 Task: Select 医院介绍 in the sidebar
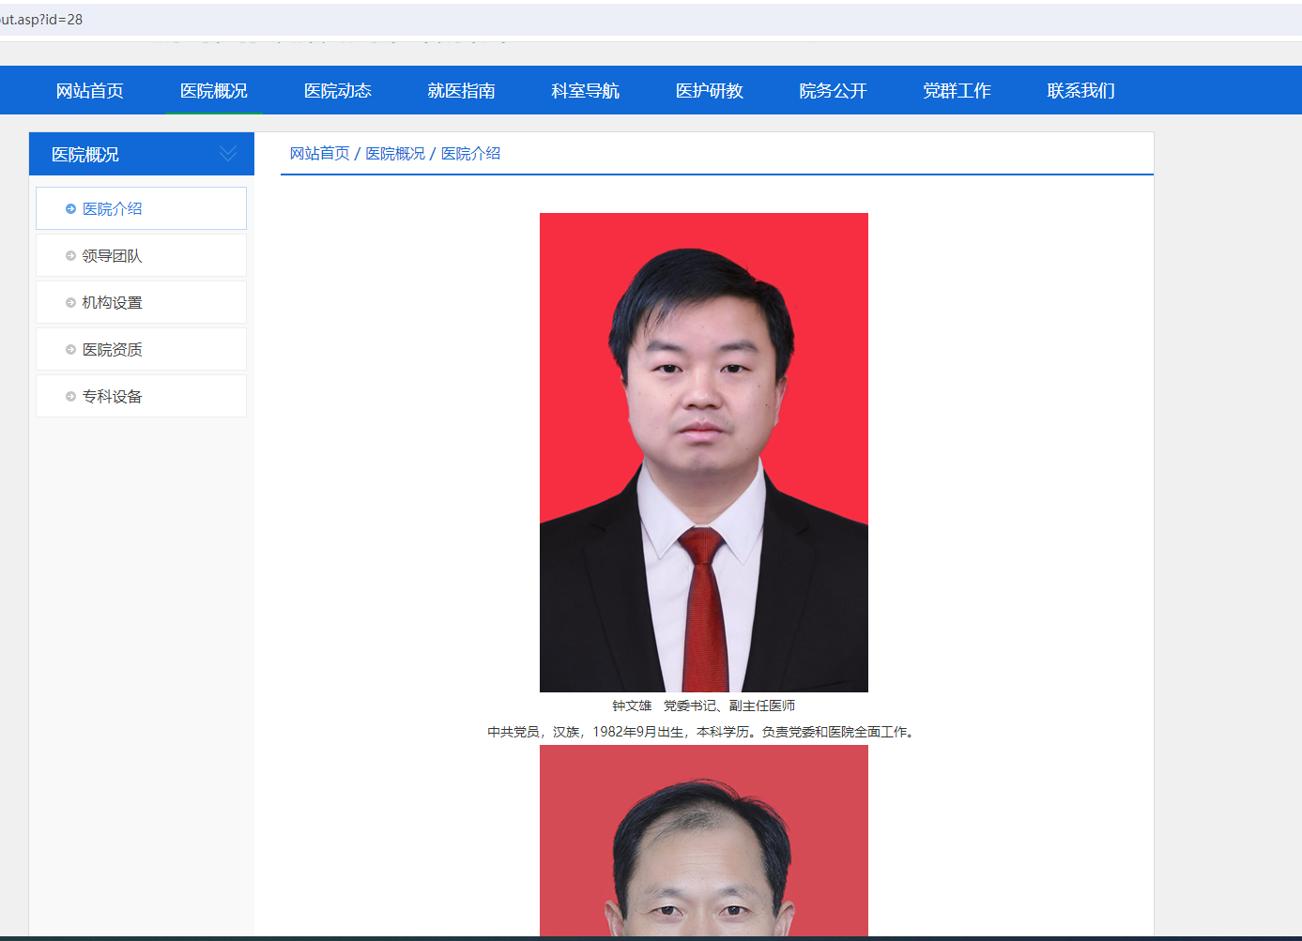pyautogui.click(x=141, y=208)
